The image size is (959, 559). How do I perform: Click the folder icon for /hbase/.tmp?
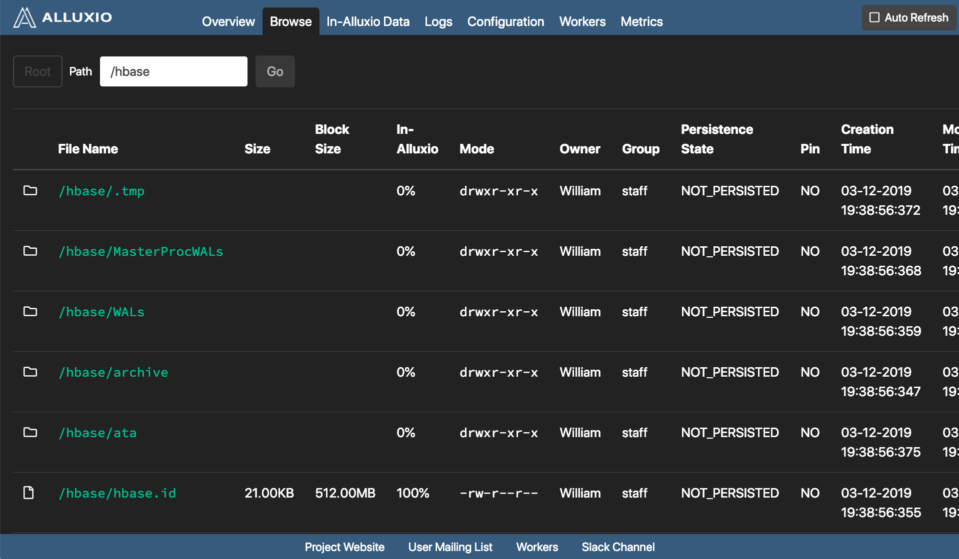tap(30, 190)
